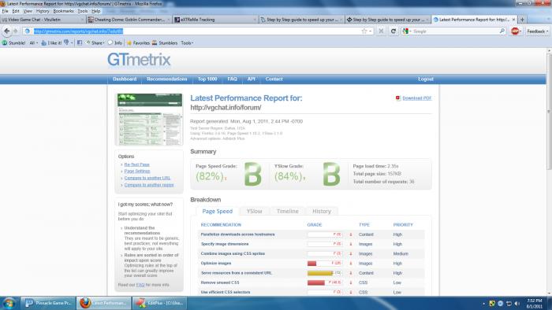Open the Windows Start orb
Screen dimensions: 552x310
[9, 304]
